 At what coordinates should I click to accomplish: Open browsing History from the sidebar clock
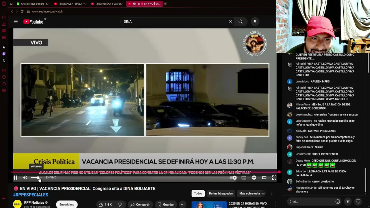click(x=4, y=77)
